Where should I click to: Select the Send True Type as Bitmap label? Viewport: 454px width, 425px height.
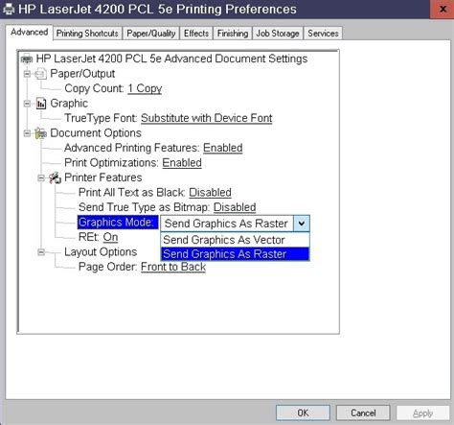(145, 207)
